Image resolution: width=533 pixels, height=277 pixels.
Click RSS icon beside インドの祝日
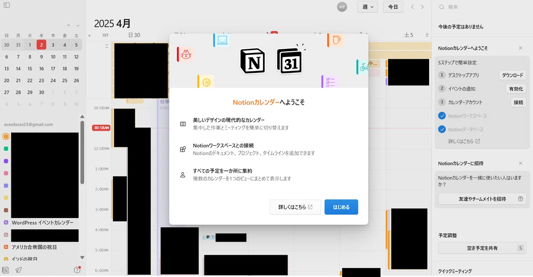click(x=6, y=259)
